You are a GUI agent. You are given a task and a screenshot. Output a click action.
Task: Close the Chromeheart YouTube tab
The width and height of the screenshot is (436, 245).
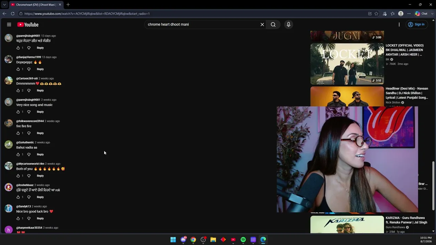60,4
